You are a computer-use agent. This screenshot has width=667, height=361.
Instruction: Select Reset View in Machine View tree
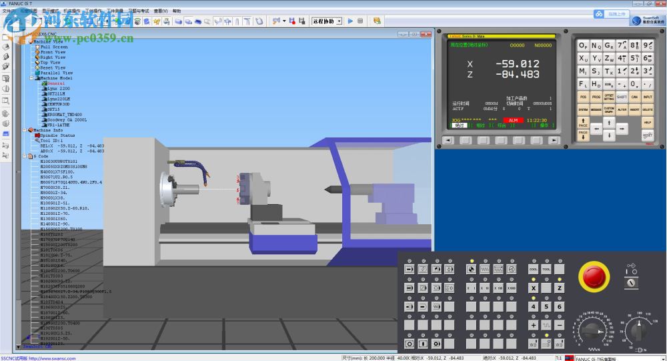coord(53,67)
